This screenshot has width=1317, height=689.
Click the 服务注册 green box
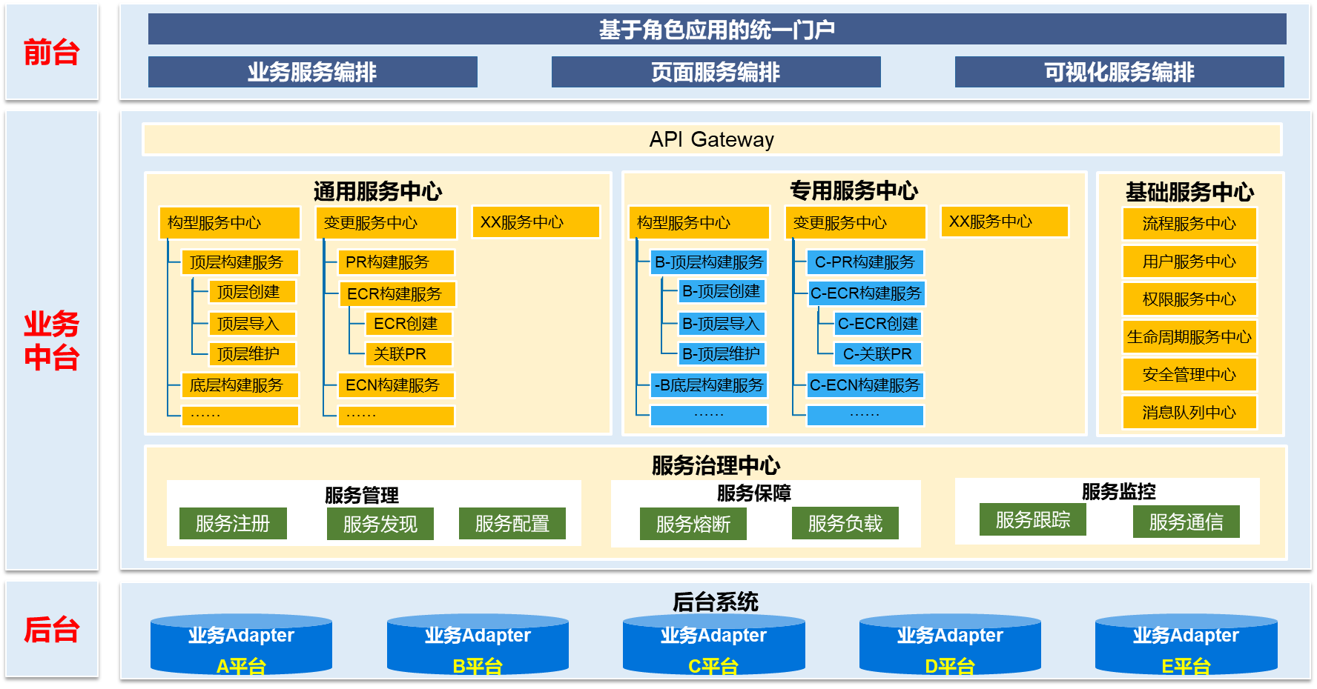(x=233, y=524)
